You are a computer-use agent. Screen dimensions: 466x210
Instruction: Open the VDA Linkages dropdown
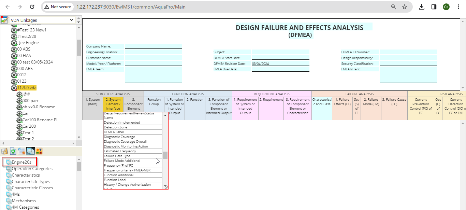point(42,20)
